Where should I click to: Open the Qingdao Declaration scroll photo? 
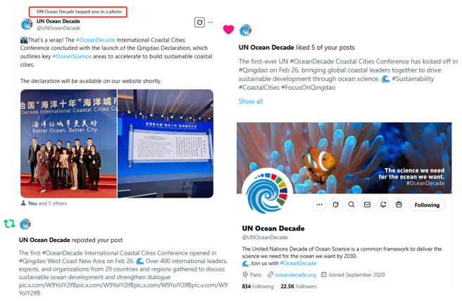click(166, 143)
